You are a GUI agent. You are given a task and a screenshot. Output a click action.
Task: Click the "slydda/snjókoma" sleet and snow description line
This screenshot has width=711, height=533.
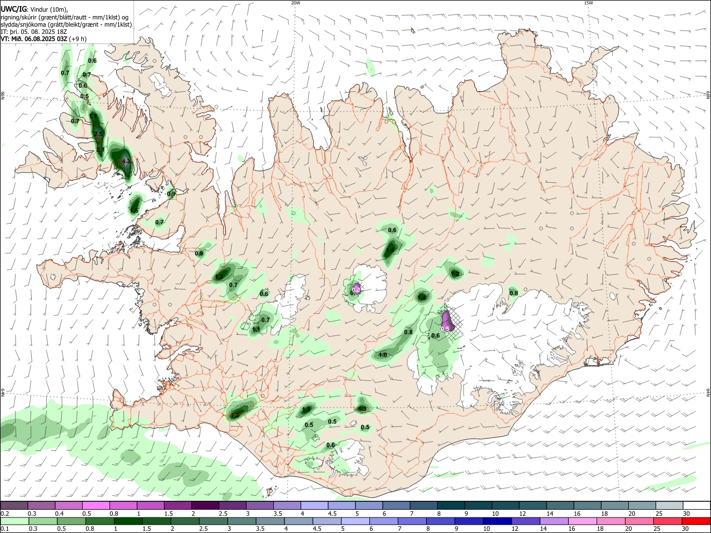pos(66,24)
